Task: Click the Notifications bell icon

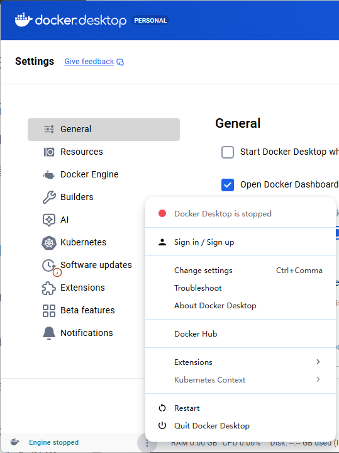Action: pyautogui.click(x=49, y=333)
